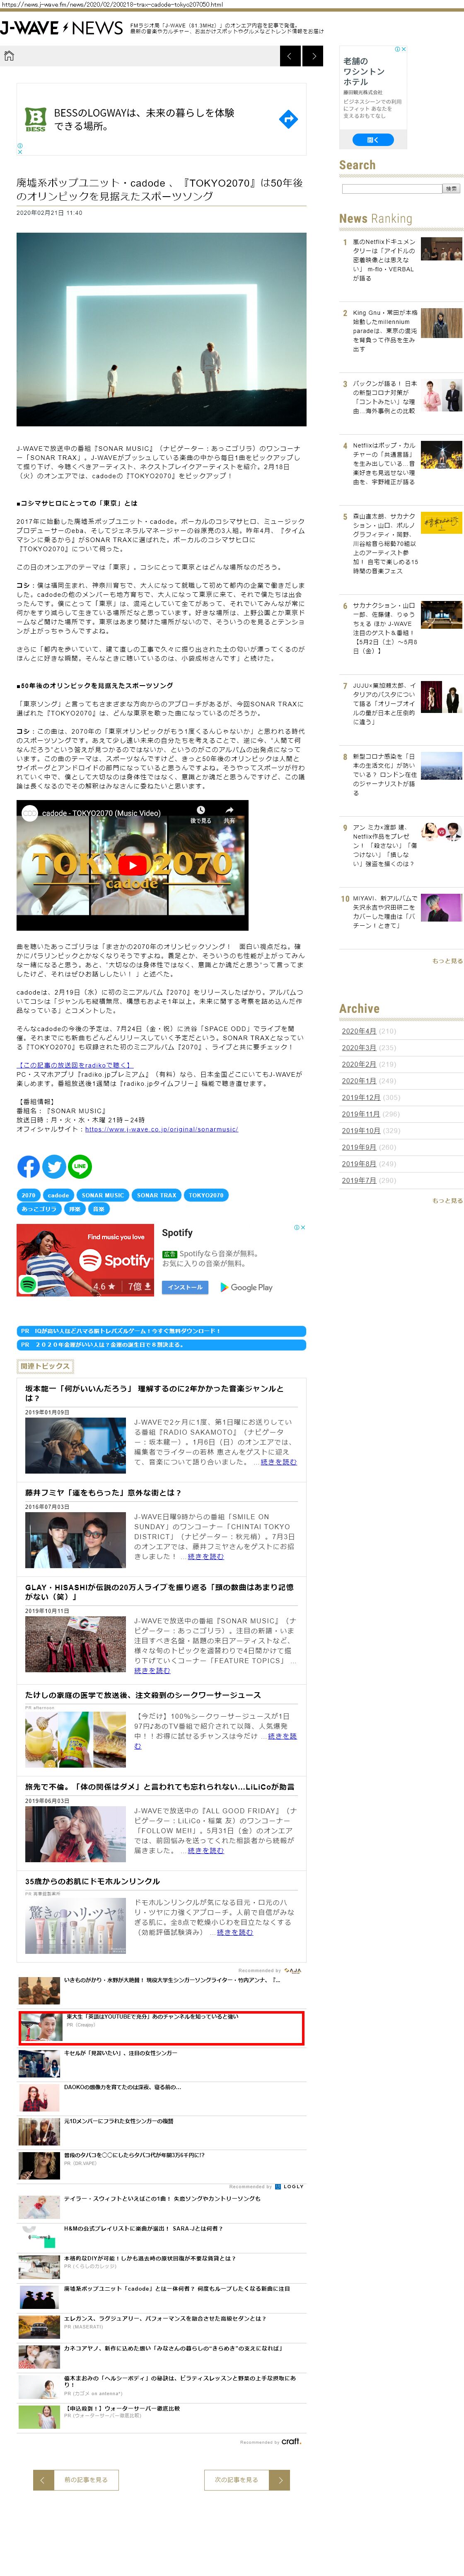Click the article's main hero image
Image resolution: width=464 pixels, height=2576 pixels.
[162, 329]
